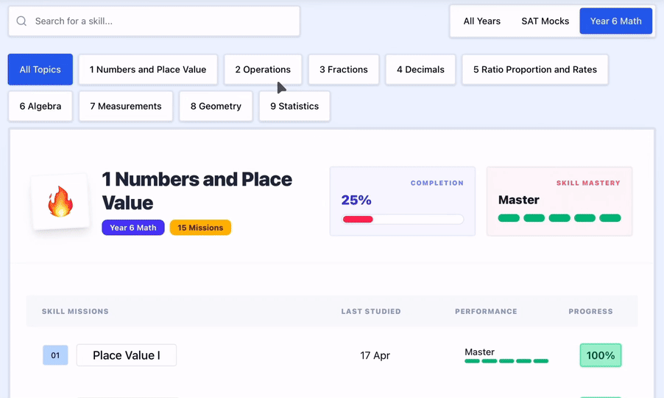Click Place Value I performance mastery bar
Image resolution: width=664 pixels, height=398 pixels.
(506, 361)
